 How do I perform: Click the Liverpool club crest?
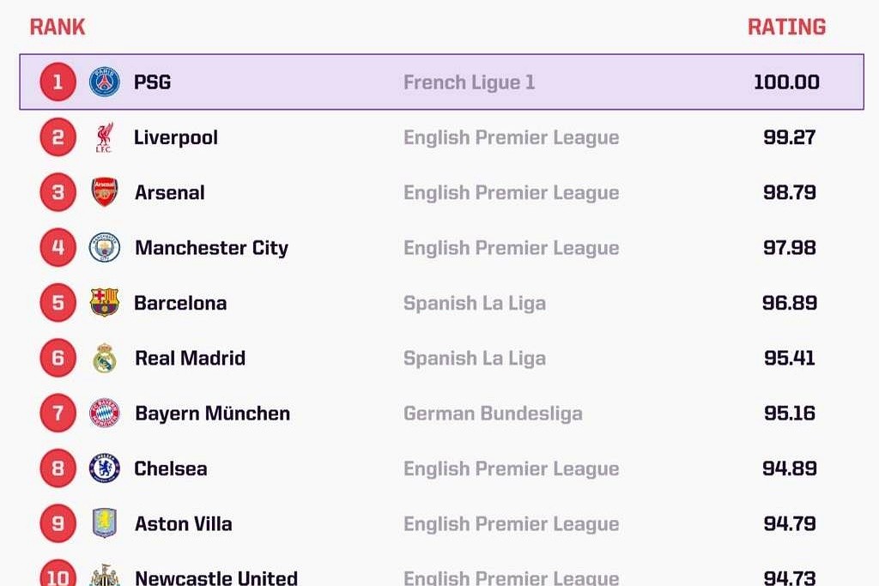104,138
